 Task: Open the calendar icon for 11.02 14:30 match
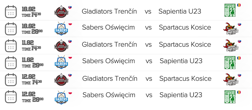point(11,46)
